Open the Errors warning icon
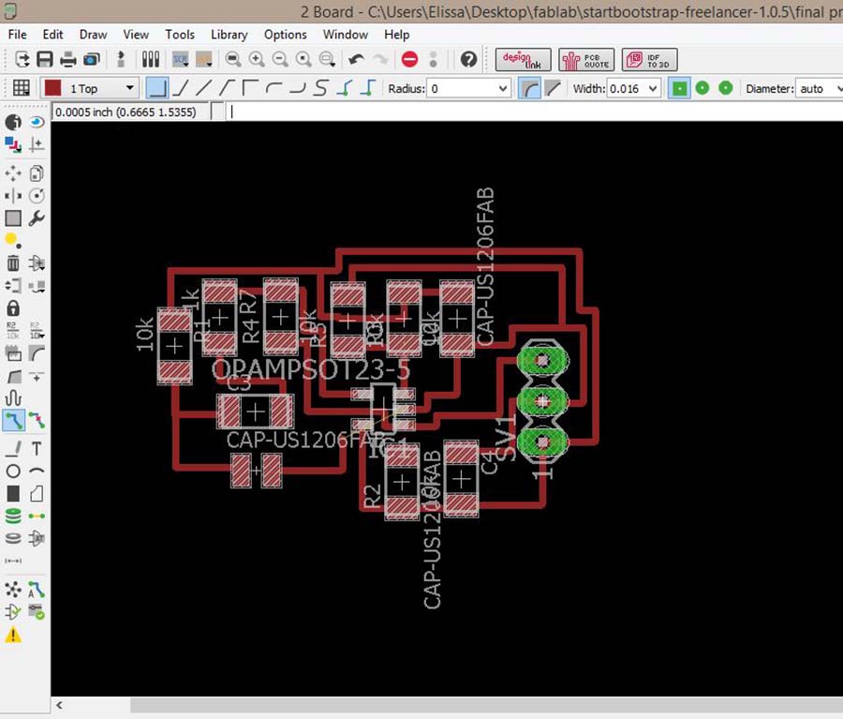The width and height of the screenshot is (843, 719). coord(13,635)
